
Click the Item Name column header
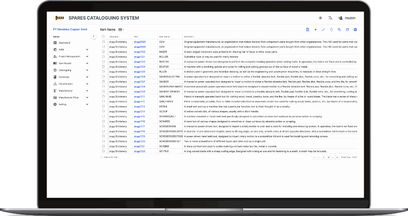[x=165, y=36]
